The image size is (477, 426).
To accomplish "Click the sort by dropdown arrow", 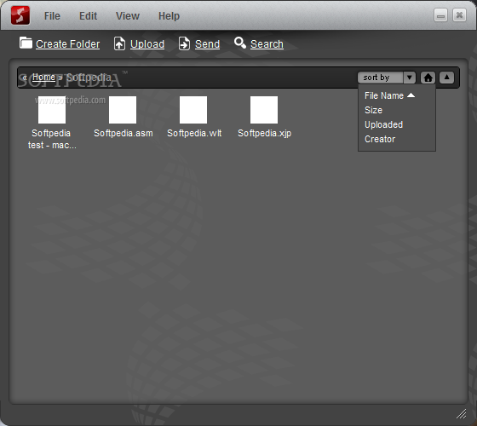I will (x=410, y=78).
